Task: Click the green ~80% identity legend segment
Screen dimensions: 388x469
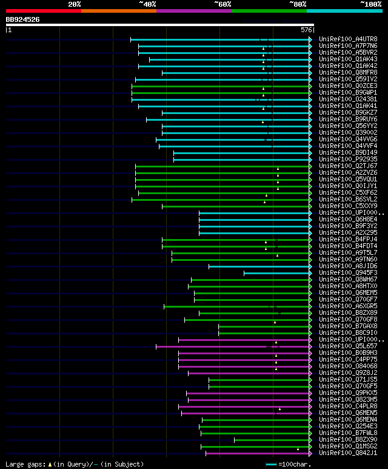Action: pyautogui.click(x=269, y=11)
